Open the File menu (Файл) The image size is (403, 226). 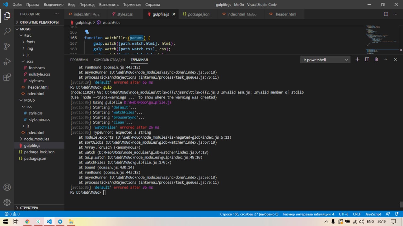[17, 5]
